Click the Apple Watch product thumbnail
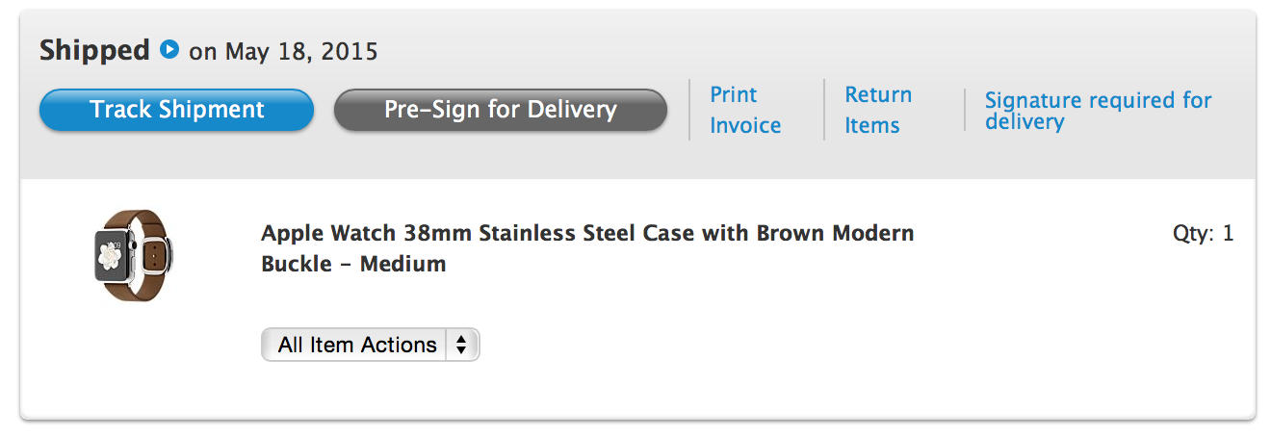 131,256
